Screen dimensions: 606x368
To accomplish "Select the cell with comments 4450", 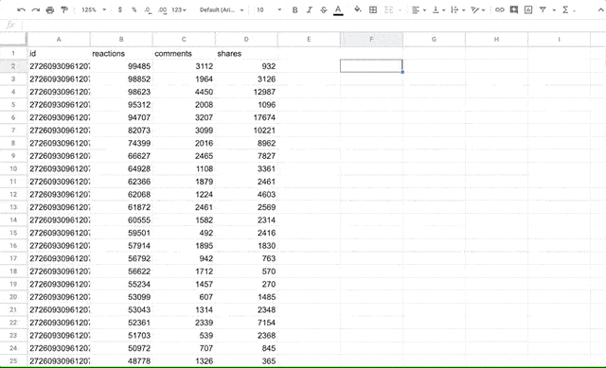I will point(184,92).
